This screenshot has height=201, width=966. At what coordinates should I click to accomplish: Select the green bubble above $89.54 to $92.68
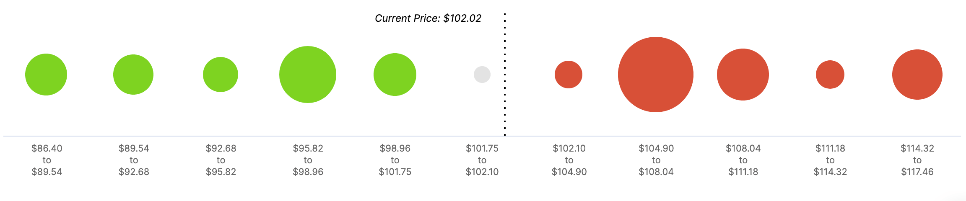click(133, 75)
